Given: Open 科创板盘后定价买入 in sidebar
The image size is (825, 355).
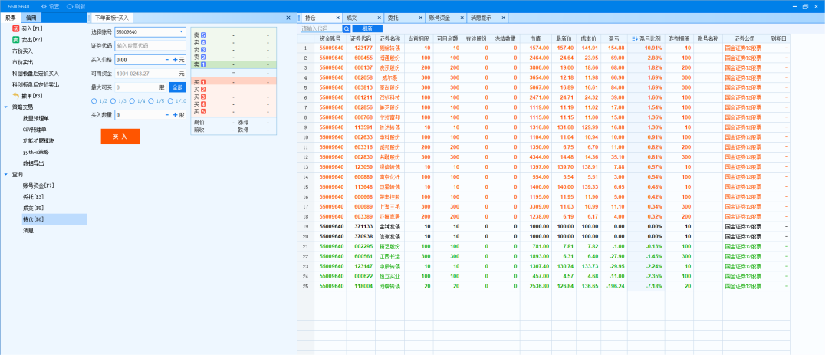Looking at the screenshot, I should 36,73.
